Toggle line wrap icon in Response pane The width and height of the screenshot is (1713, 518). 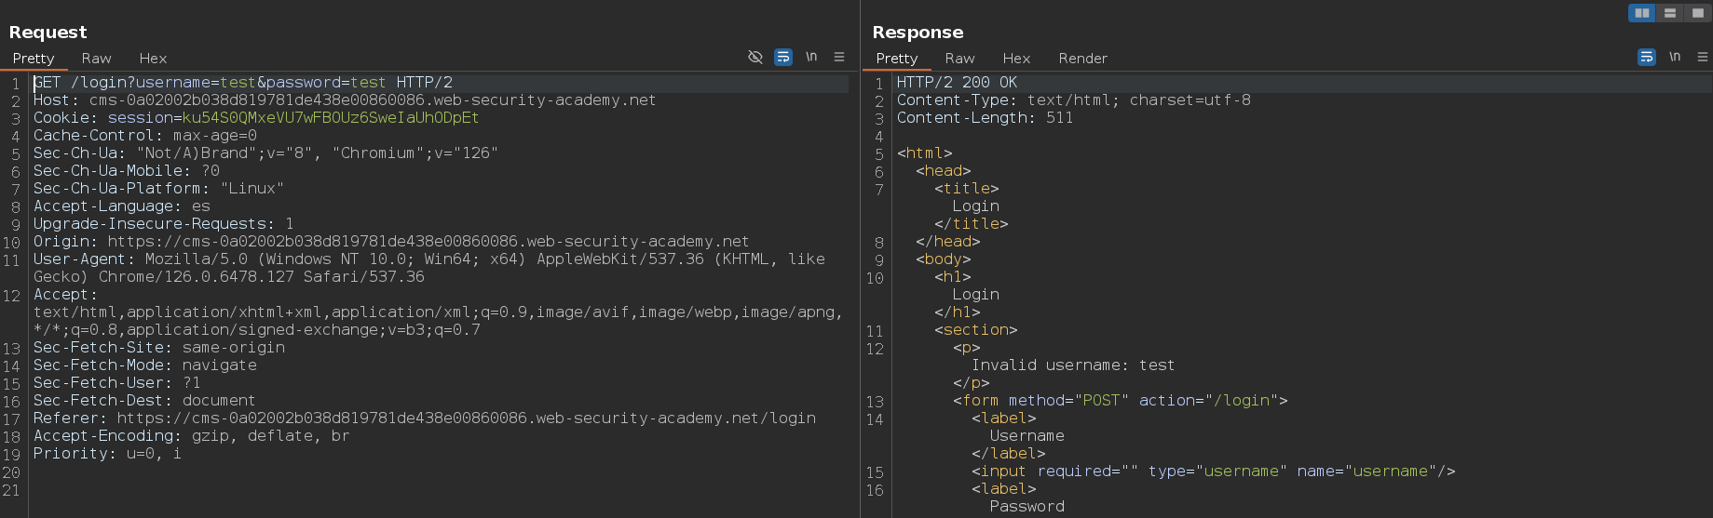pos(1647,57)
